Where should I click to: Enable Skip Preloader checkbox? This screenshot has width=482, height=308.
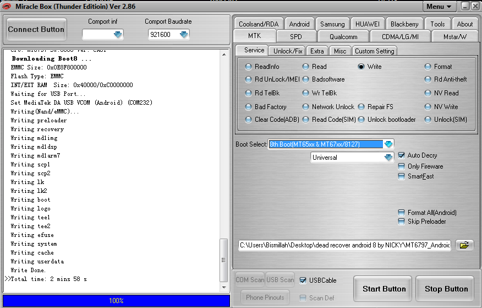point(401,221)
